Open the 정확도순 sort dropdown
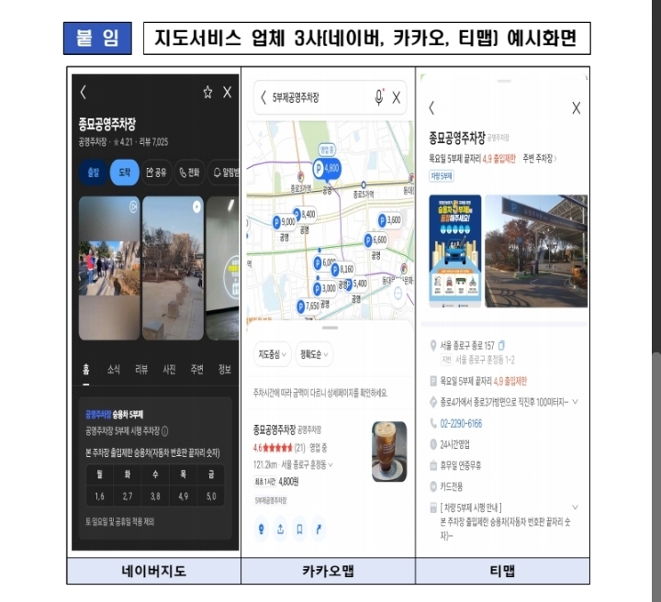The height and width of the screenshot is (602, 661). click(x=314, y=354)
